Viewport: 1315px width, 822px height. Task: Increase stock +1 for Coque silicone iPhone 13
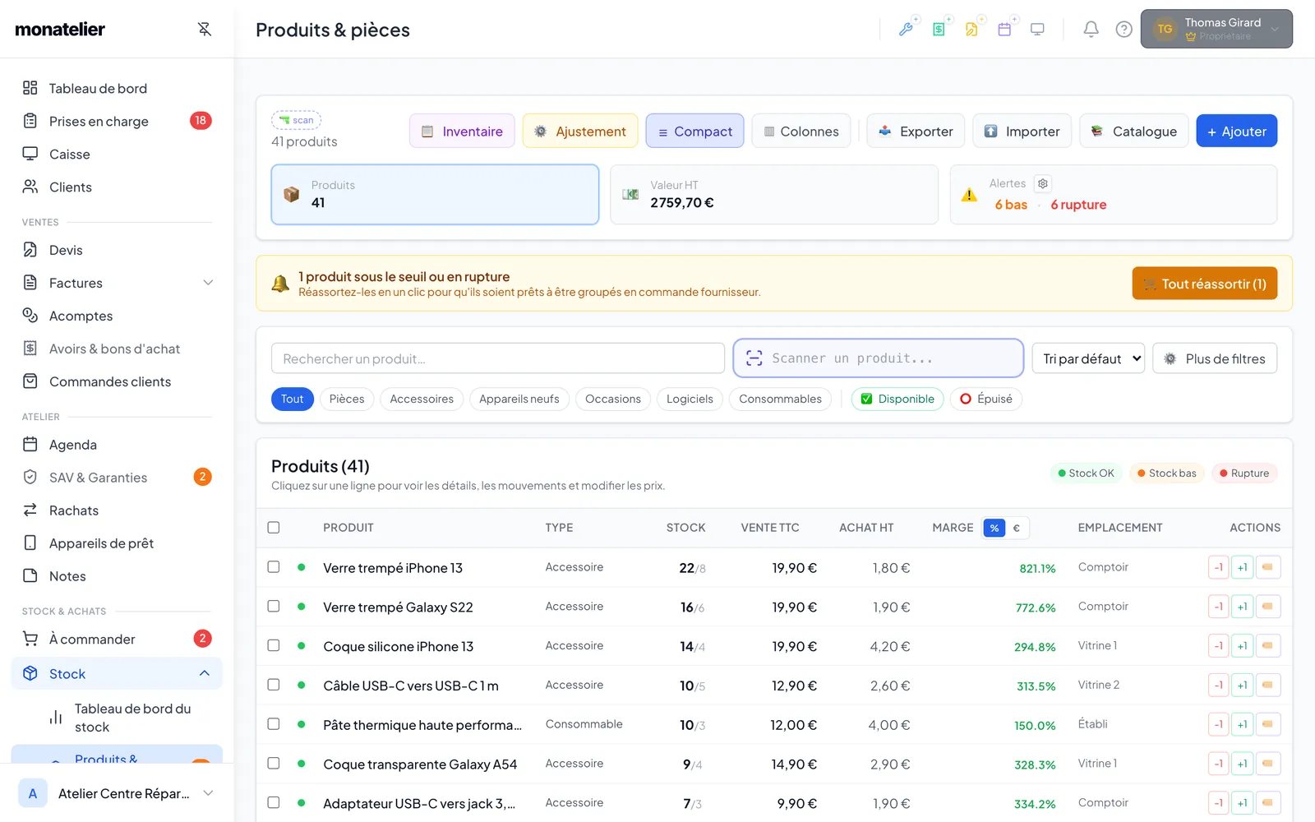[1242, 646]
